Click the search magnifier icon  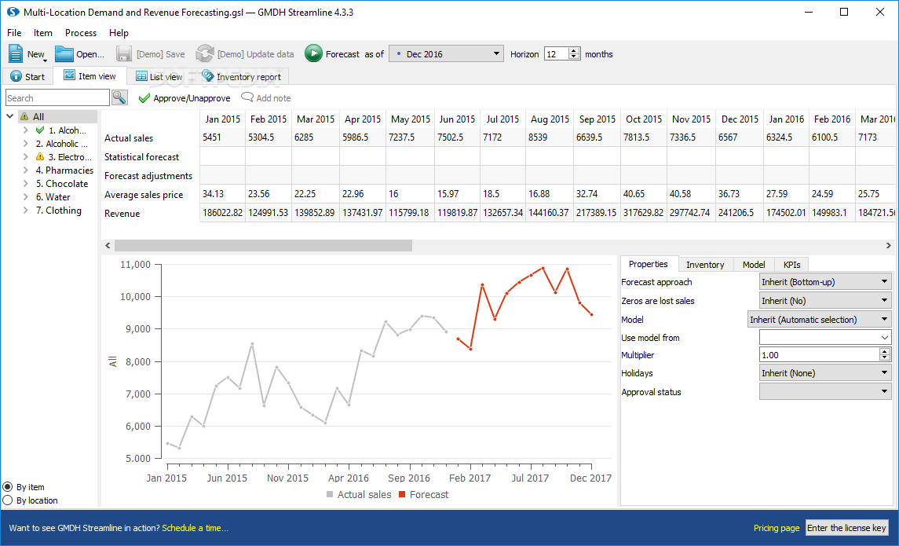pos(119,97)
